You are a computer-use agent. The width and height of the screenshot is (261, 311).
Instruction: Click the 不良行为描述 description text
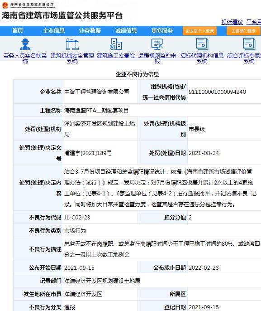tap(162, 249)
